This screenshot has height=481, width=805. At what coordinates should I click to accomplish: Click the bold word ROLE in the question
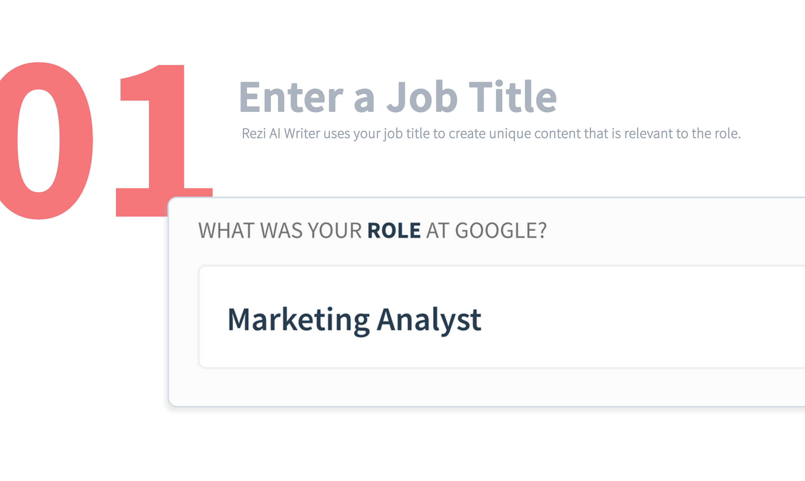tap(394, 231)
